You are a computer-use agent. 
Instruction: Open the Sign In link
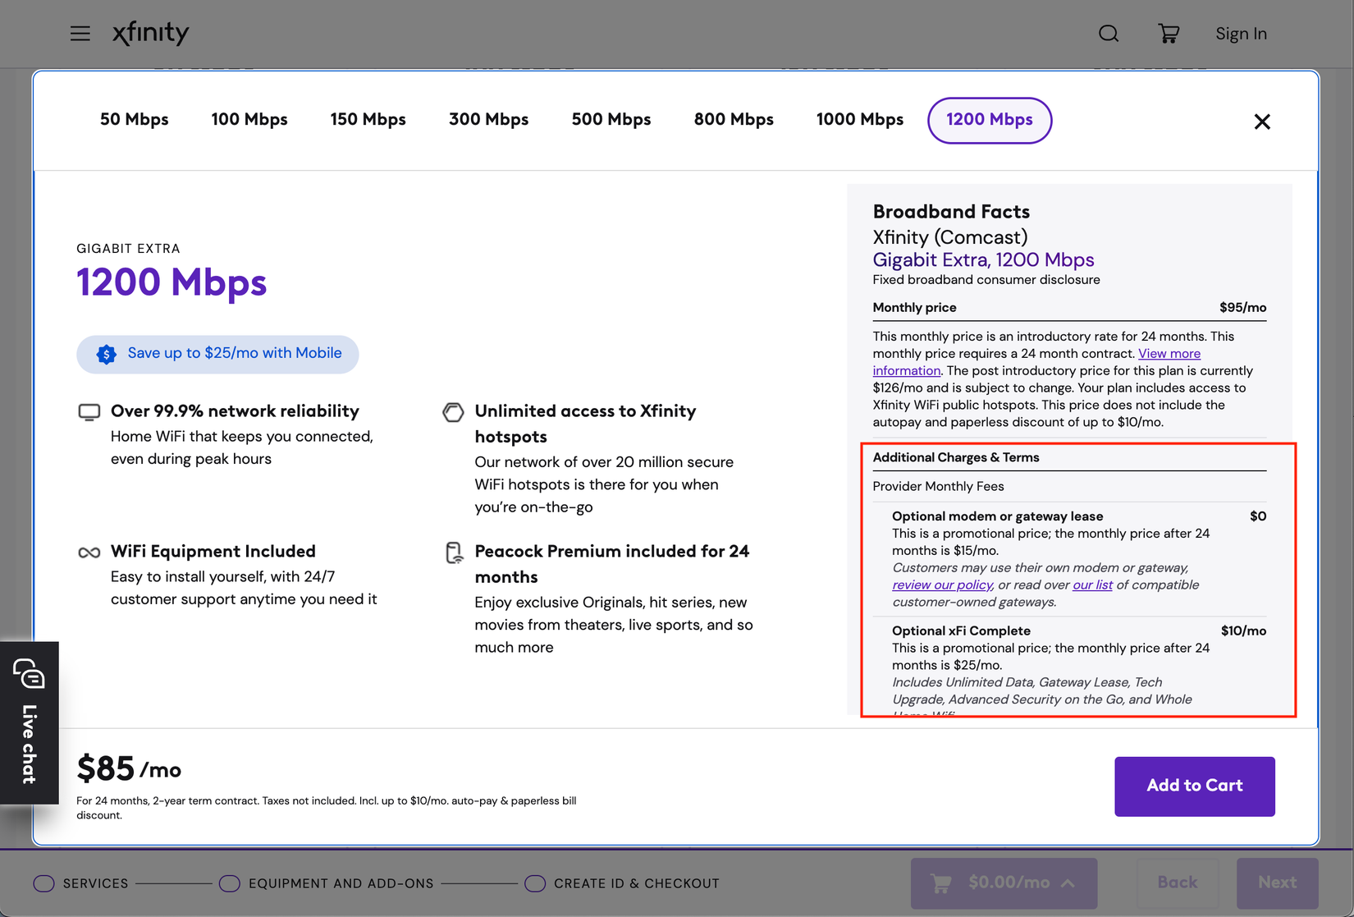coord(1241,34)
